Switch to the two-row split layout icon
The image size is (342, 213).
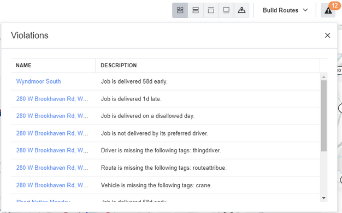pos(196,10)
